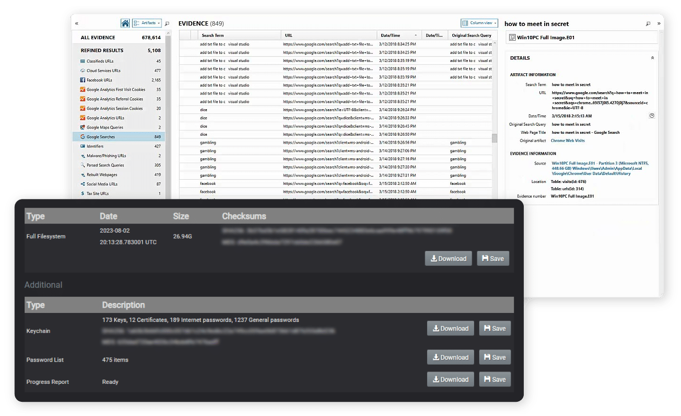Click the Social Media URLs icon
Screen dimensions: 681x416
point(83,184)
